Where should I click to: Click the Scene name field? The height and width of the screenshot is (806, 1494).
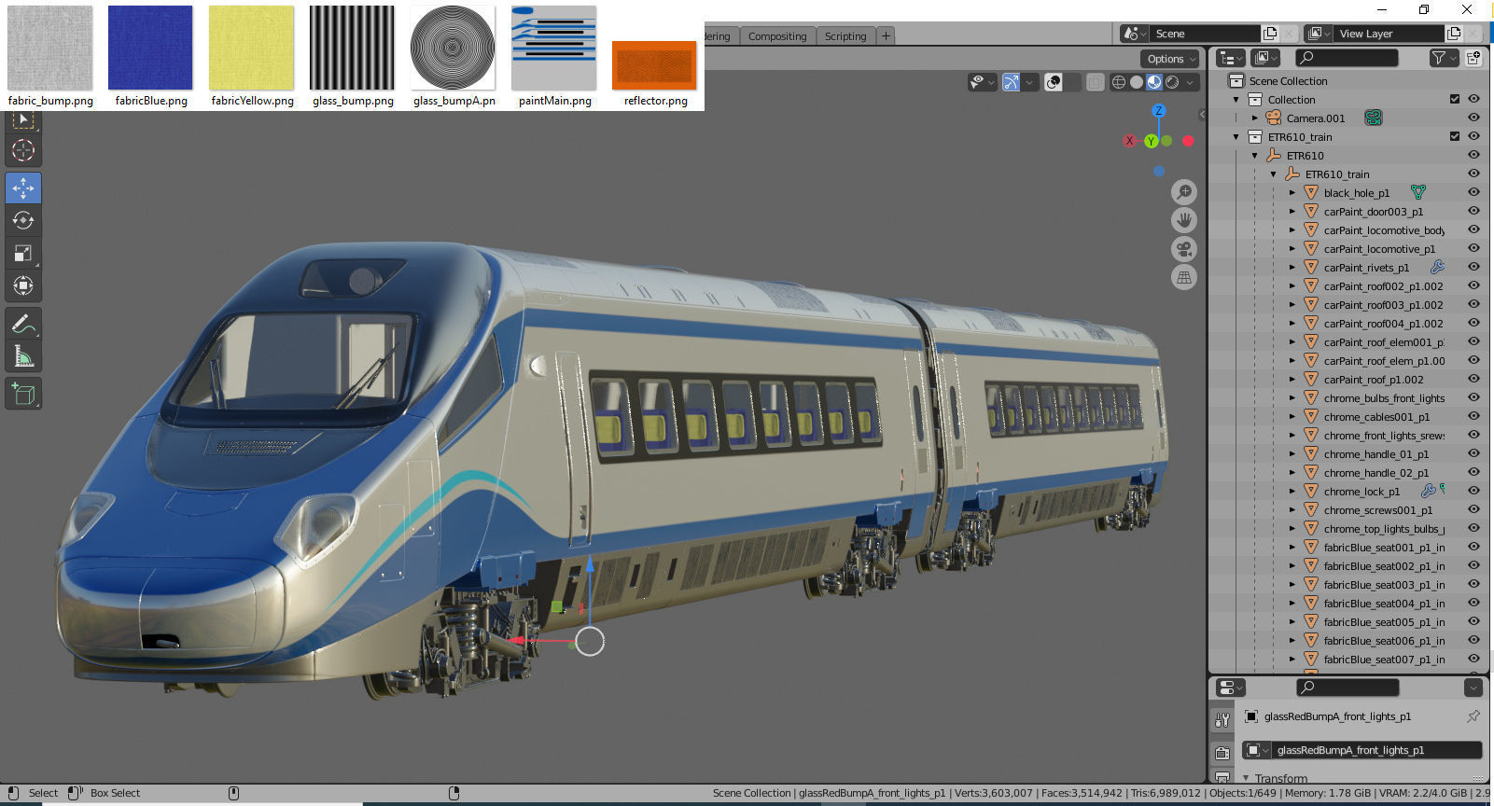(1203, 34)
